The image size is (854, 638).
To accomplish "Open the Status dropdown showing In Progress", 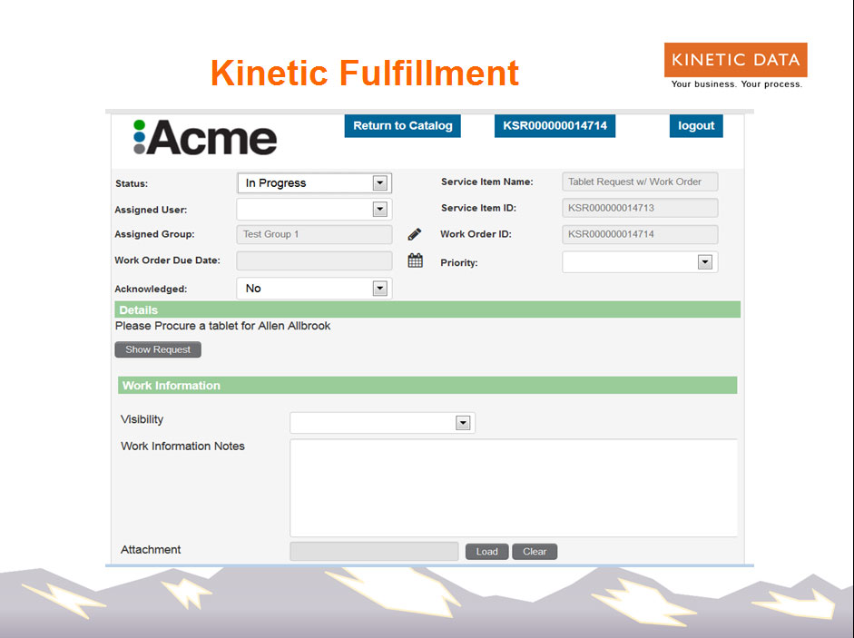I will tap(314, 183).
